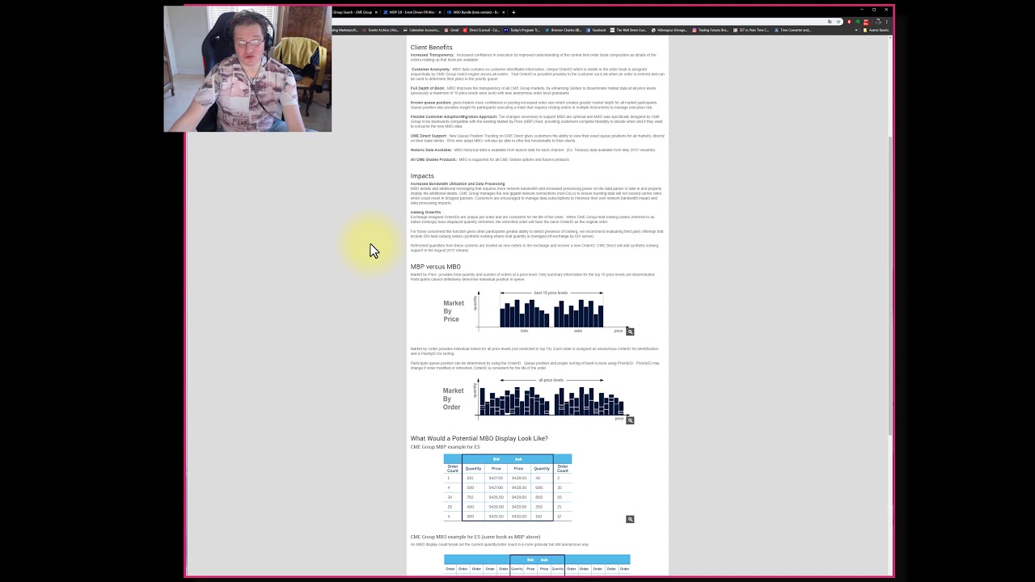Open the Chrome three-dot menu
Image resolution: width=1035 pixels, height=582 pixels.
tap(887, 22)
